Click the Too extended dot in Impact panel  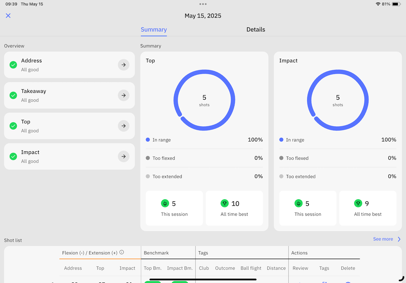281,176
